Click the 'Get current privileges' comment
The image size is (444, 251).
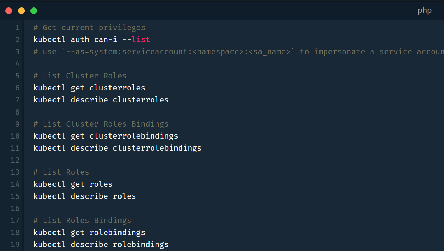click(89, 28)
